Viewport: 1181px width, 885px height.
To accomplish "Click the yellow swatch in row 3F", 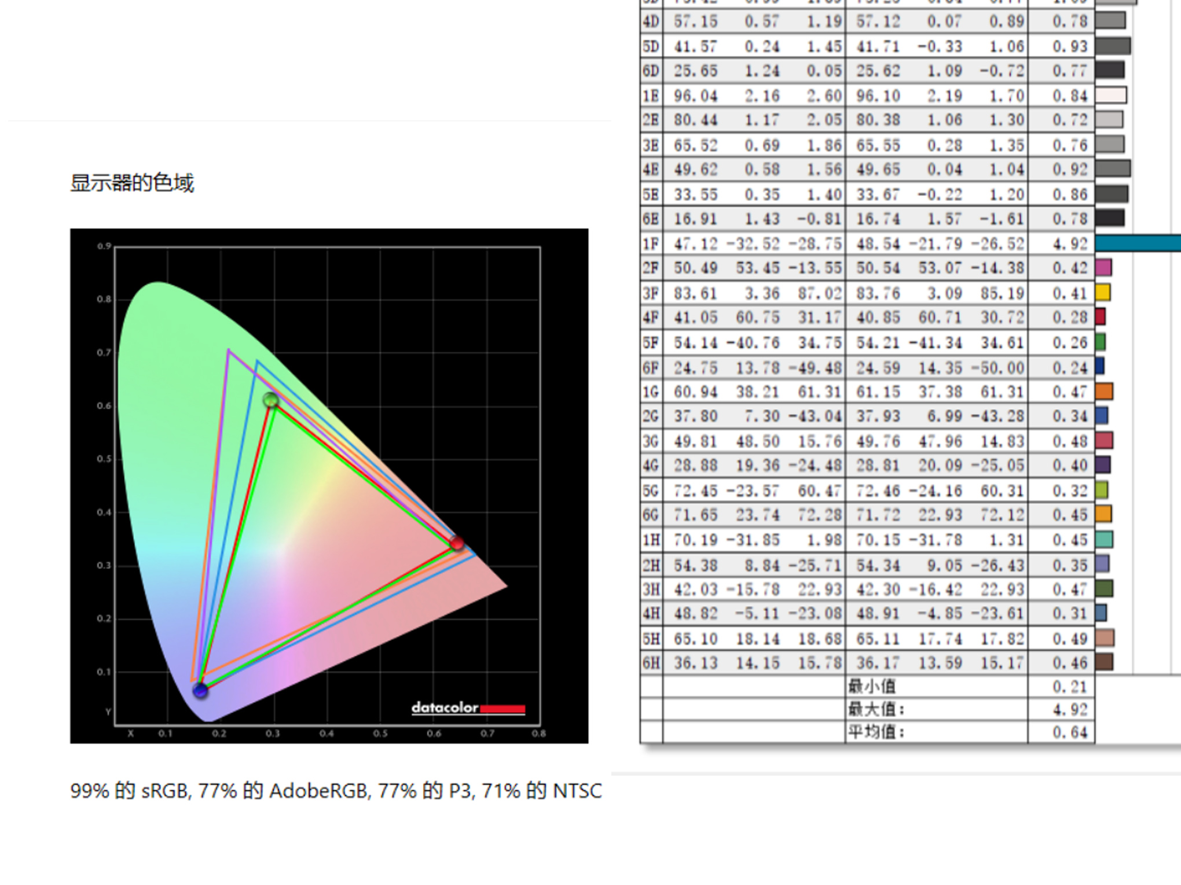I will tap(1103, 293).
